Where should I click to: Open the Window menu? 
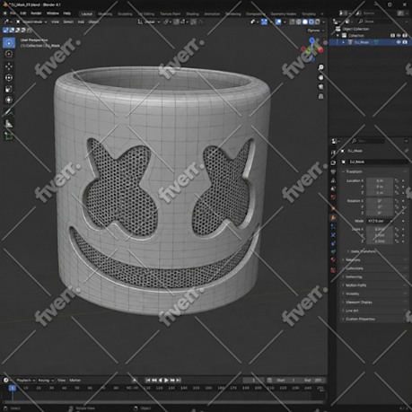53,13
